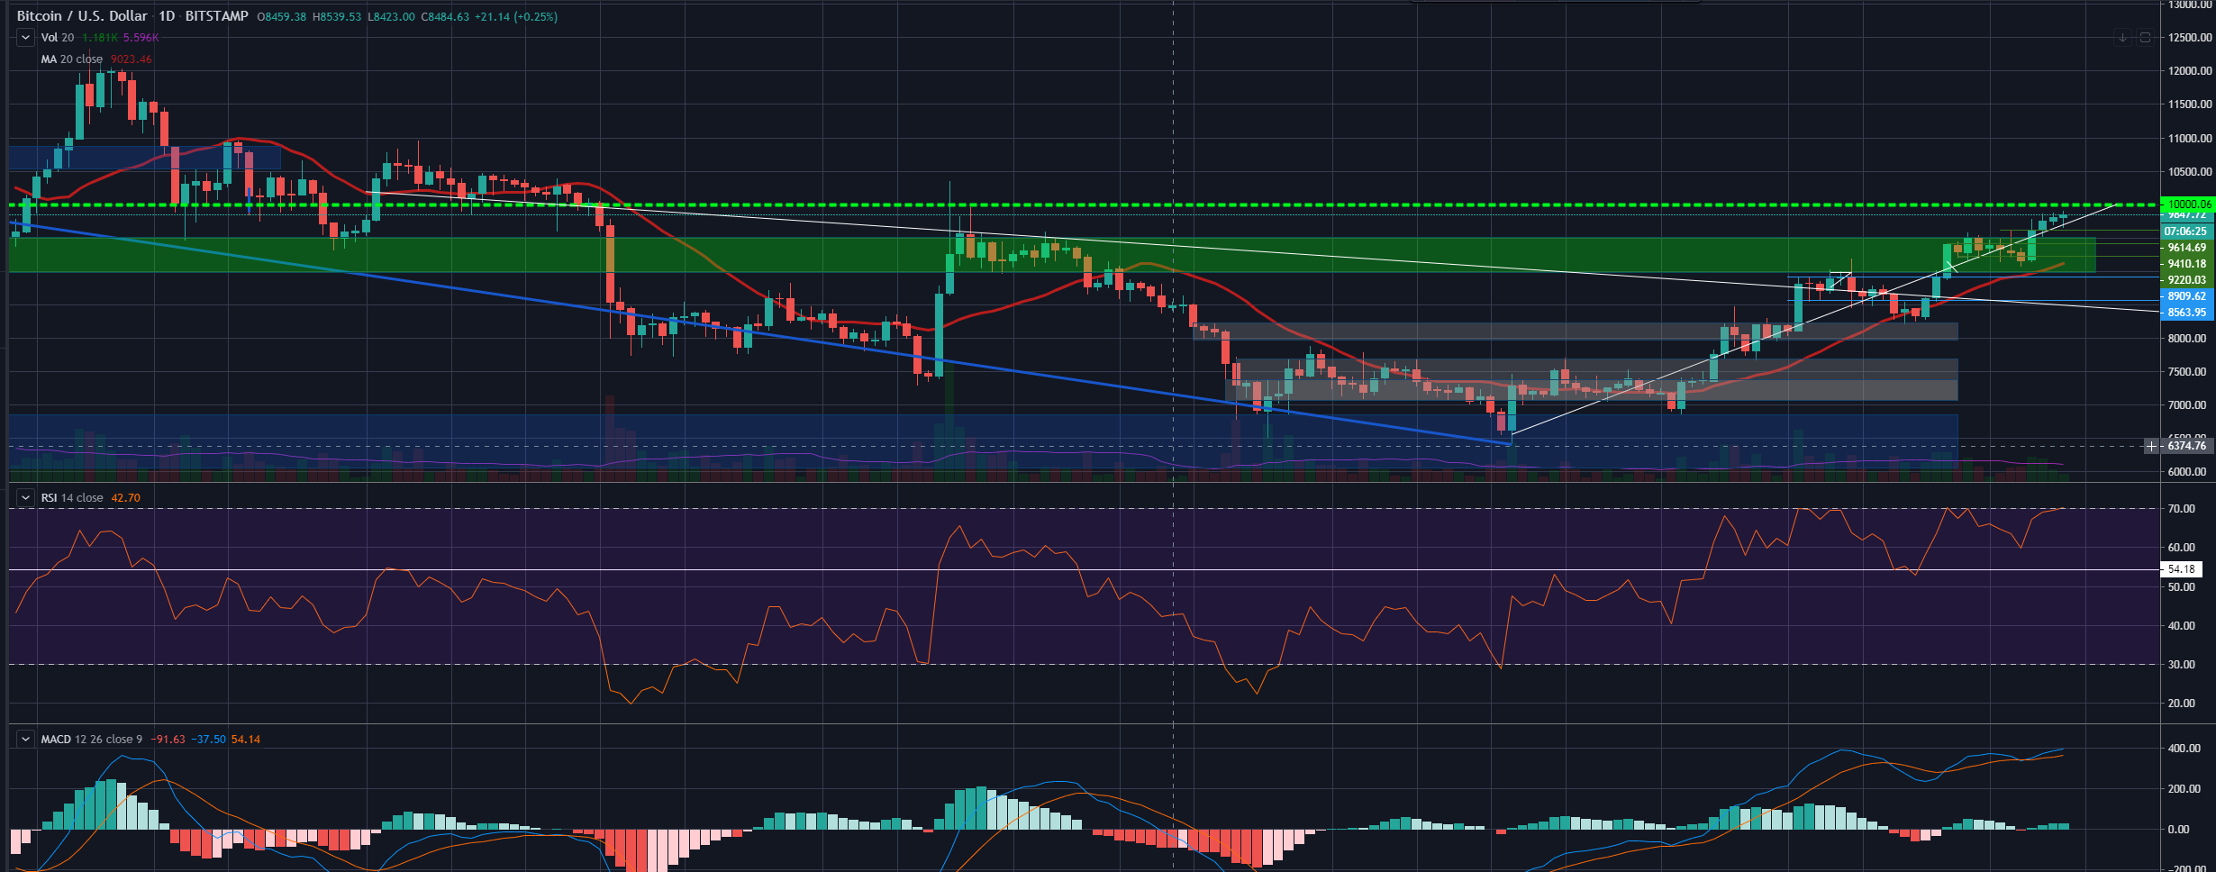Collapse the MACD pane legend arrow
The image size is (2216, 872).
tap(26, 739)
